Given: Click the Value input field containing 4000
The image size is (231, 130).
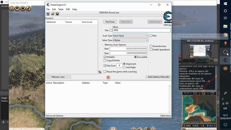Looking at the screenshot, I should pos(141,30).
